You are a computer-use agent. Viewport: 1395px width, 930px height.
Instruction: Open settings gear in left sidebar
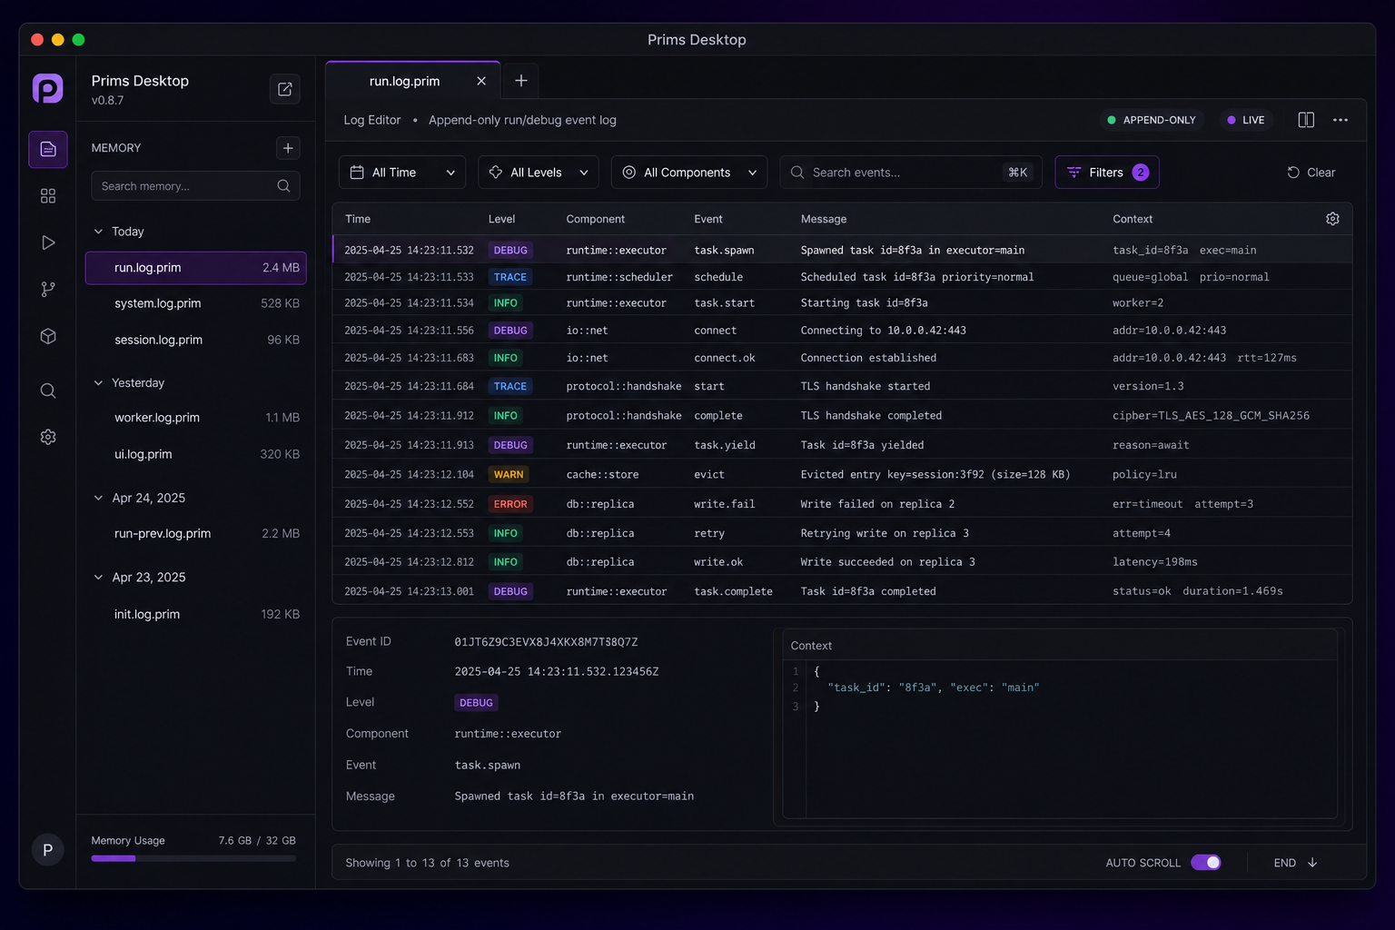coord(48,437)
